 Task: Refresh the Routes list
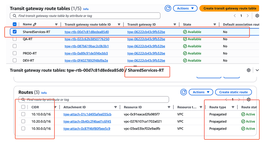(x=184, y=92)
